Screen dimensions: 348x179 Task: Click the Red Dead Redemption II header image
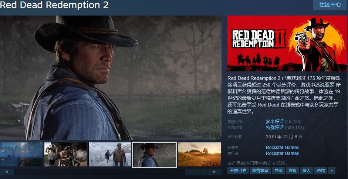pyautogui.click(x=287, y=44)
